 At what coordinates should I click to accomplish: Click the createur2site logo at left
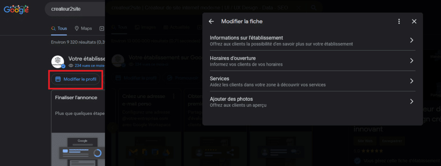coord(58,61)
